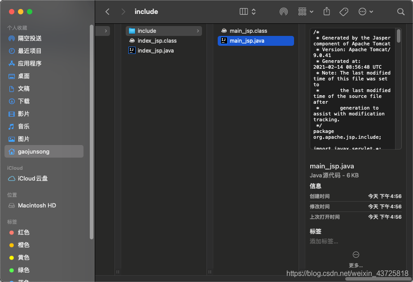The image size is (413, 282).
Task: Open 桌面 in the sidebar
Action: (x=44, y=76)
